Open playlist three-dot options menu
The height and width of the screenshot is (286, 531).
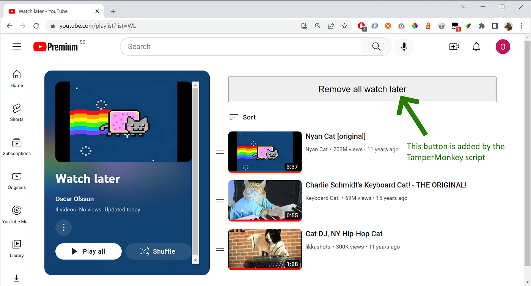[x=64, y=227]
